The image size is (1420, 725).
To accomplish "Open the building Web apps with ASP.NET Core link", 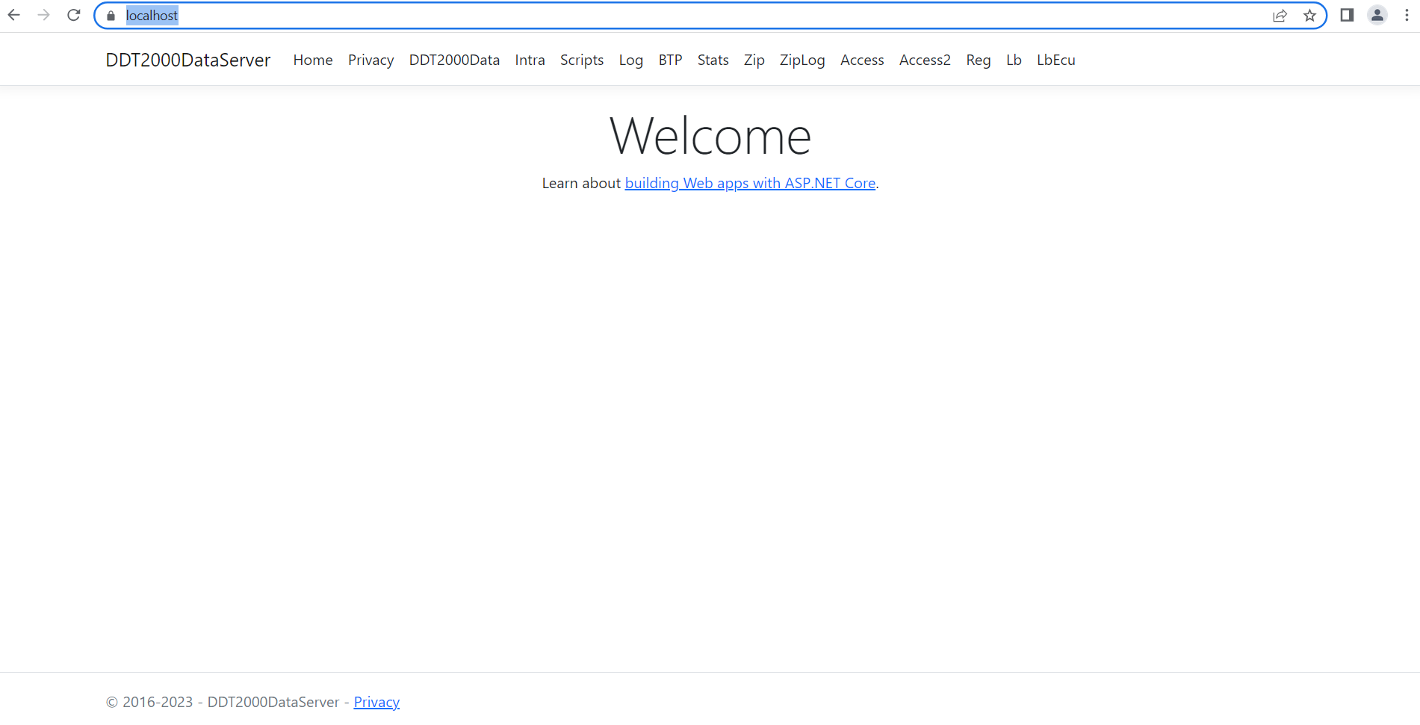I will pyautogui.click(x=750, y=183).
